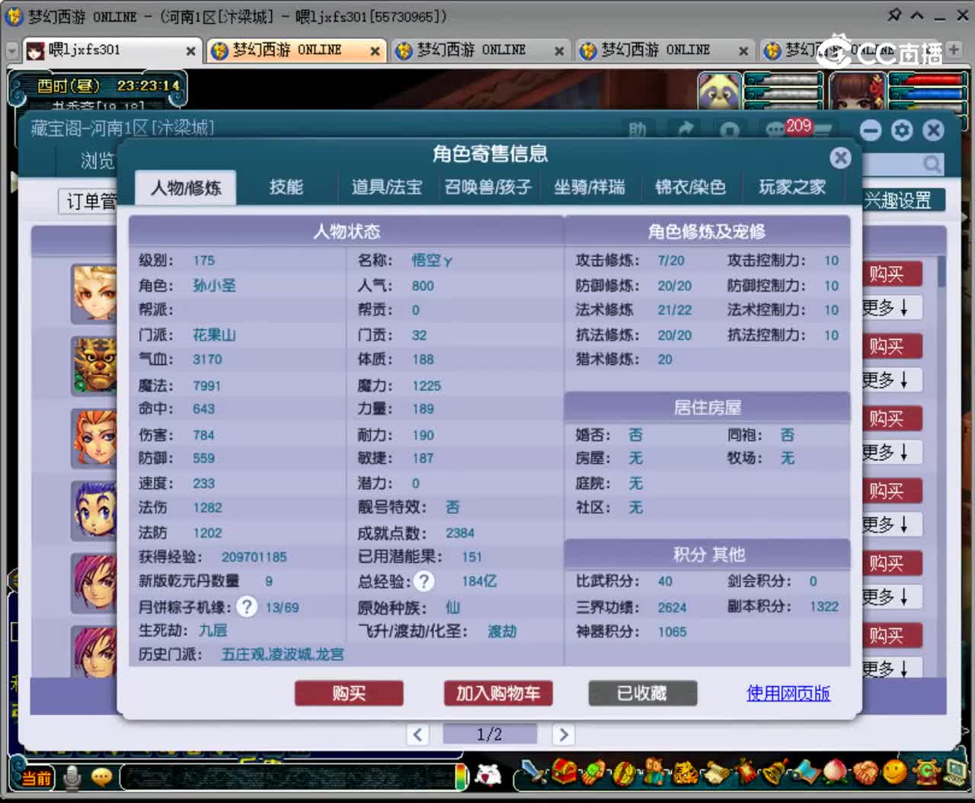The width and height of the screenshot is (975, 803).
Task: Open the 使用网页版 link
Action: click(x=788, y=693)
